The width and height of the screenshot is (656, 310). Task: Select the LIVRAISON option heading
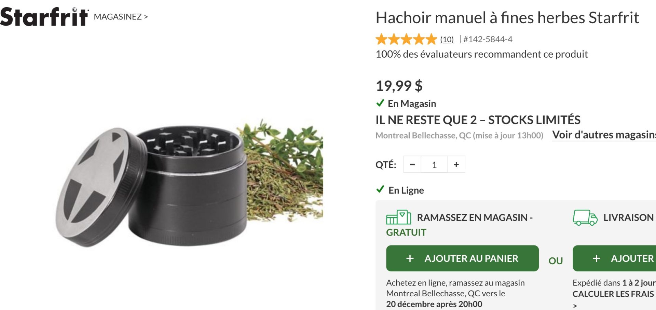628,217
